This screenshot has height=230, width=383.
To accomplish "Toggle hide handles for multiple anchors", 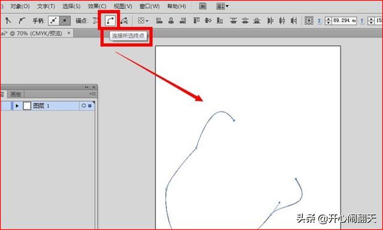I will [x=65, y=21].
